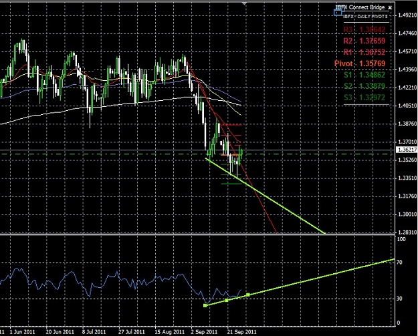Click the chart shift triangle marker at top
This screenshot has height=336, width=418.
(x=245, y=3)
